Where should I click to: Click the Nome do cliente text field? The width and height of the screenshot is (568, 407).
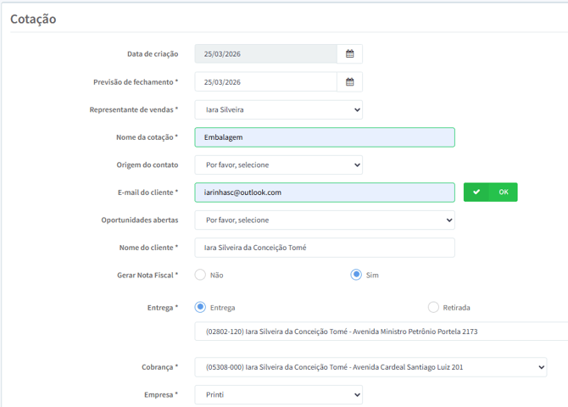click(324, 248)
